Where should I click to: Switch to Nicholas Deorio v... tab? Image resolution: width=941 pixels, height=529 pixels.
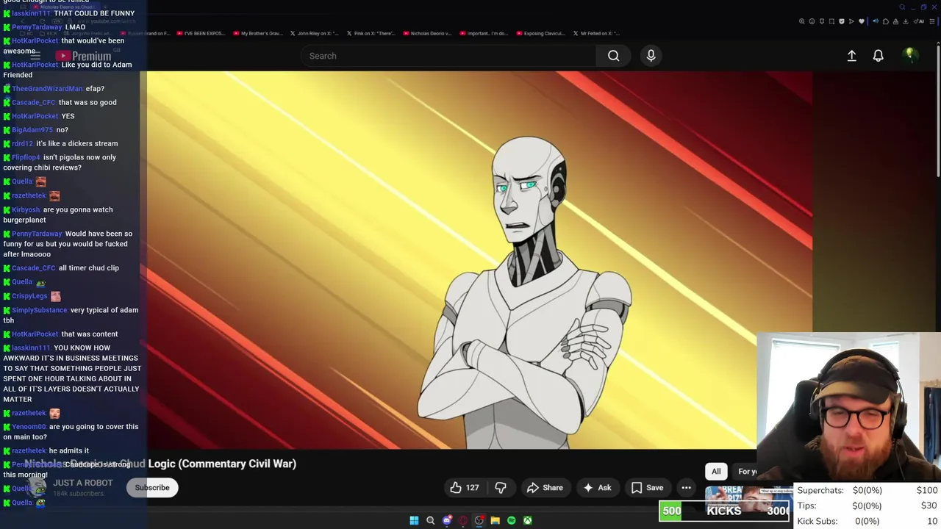pos(428,33)
